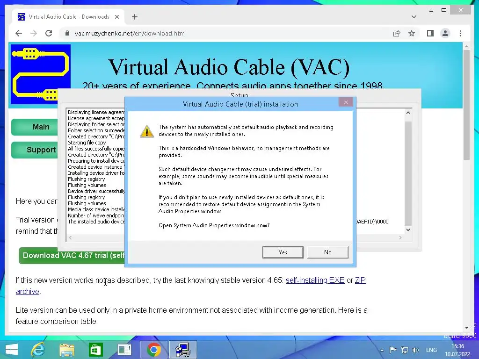Click up arrow of Setup log scrollbar
The height and width of the screenshot is (359, 479).
[x=408, y=113]
